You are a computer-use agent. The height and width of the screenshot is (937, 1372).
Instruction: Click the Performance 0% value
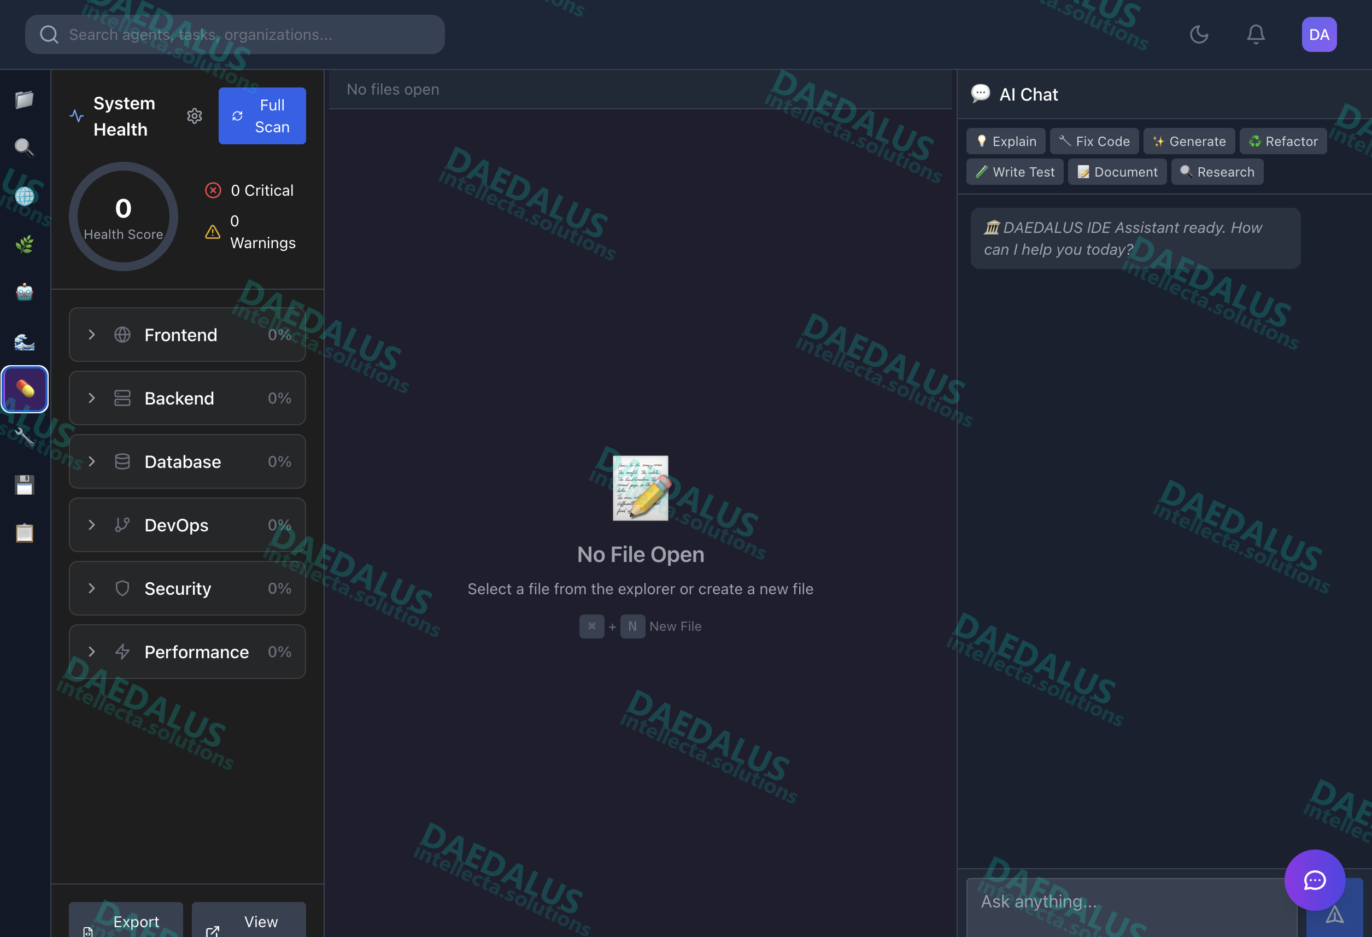[x=279, y=652]
